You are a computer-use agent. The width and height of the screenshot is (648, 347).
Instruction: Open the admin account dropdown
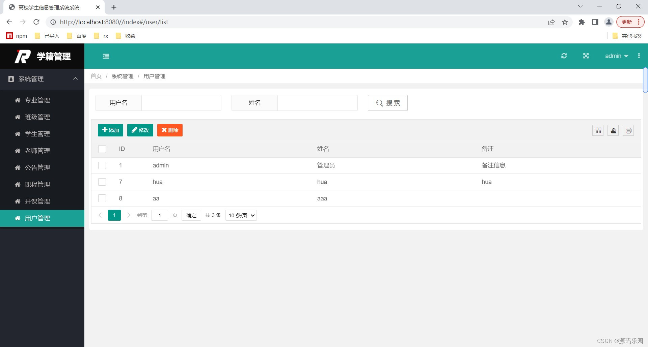617,56
